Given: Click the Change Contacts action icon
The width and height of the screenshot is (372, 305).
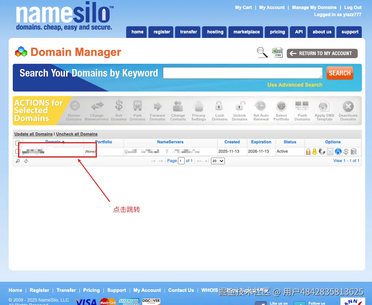Looking at the screenshot, I should [x=178, y=106].
